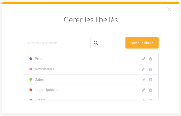Close the Gérer les libellés dialog
The height and width of the screenshot is (116, 181).
tap(169, 10)
